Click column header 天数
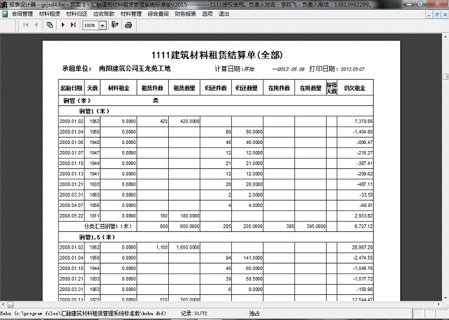This screenshot has width=449, height=320. point(92,88)
